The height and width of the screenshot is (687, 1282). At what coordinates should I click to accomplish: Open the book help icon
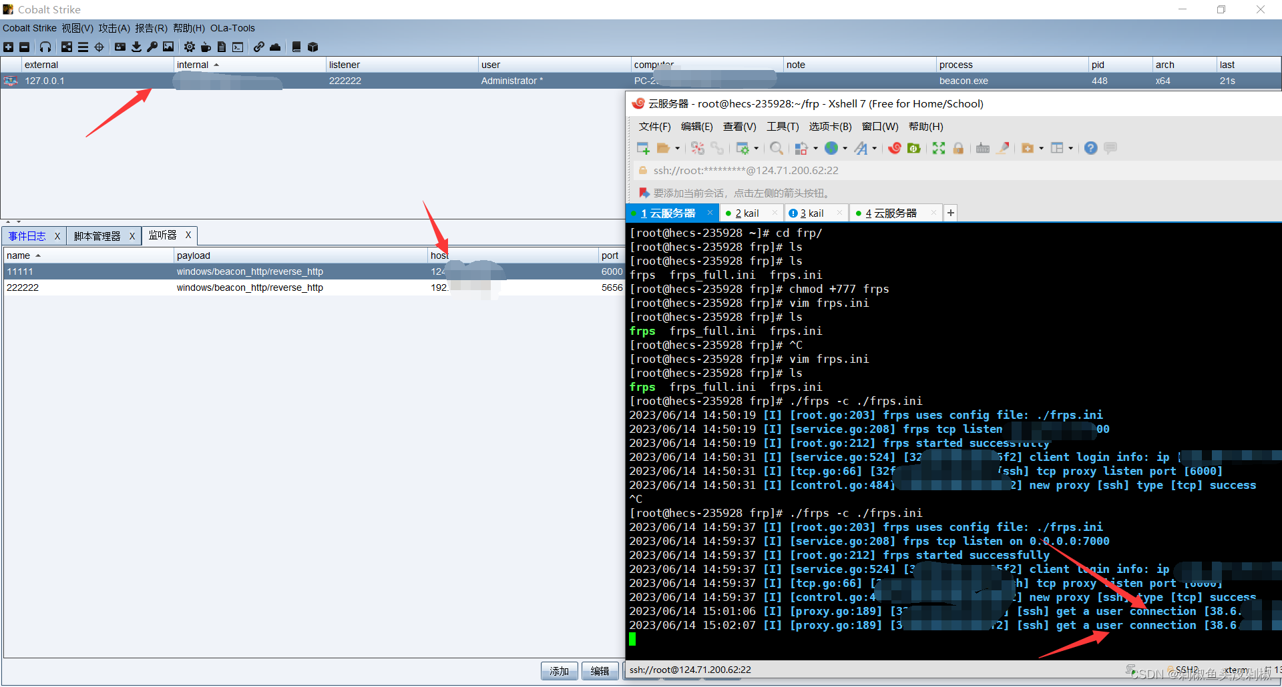296,47
